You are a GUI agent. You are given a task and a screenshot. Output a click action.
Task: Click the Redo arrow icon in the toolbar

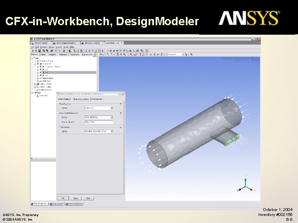pos(59,51)
